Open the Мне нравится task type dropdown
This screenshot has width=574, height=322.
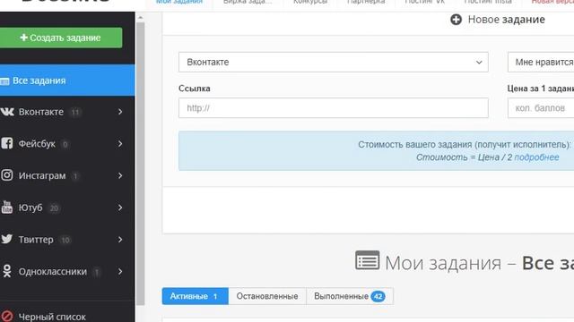[x=541, y=62]
